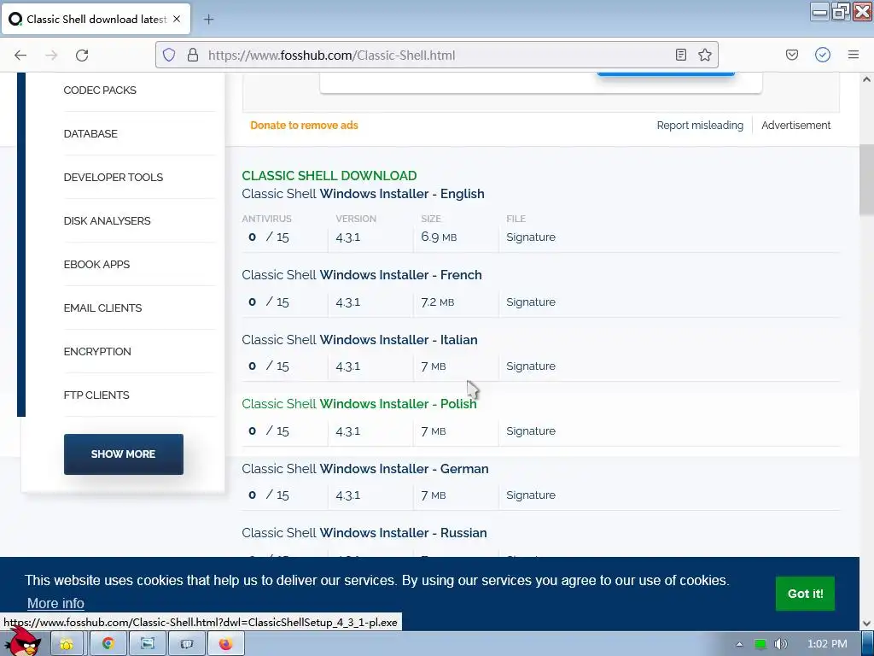Download Classic Shell Windows Installer - Polish
This screenshot has height=656, width=874.
pyautogui.click(x=359, y=404)
